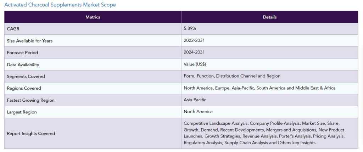The height and width of the screenshot is (152, 363).
Task: Click the 'Data Availability' label
Action: pyautogui.click(x=23, y=65)
